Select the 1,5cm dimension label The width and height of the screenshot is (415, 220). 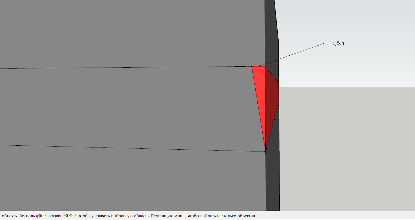click(x=339, y=43)
